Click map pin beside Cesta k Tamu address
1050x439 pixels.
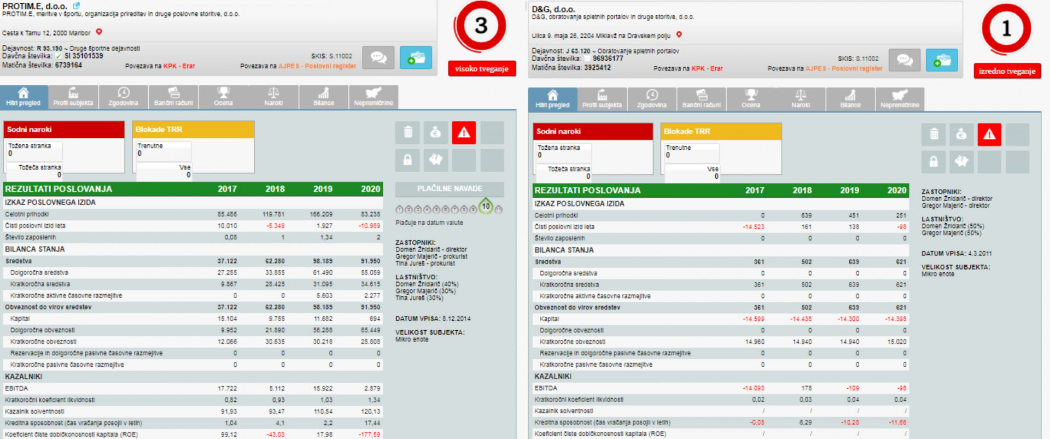point(99,32)
